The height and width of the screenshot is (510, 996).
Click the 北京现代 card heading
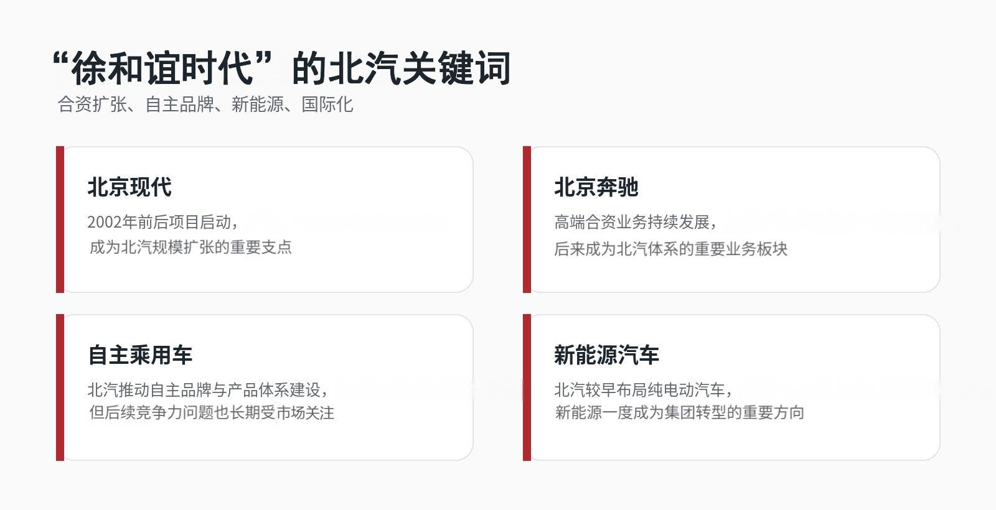tap(129, 187)
